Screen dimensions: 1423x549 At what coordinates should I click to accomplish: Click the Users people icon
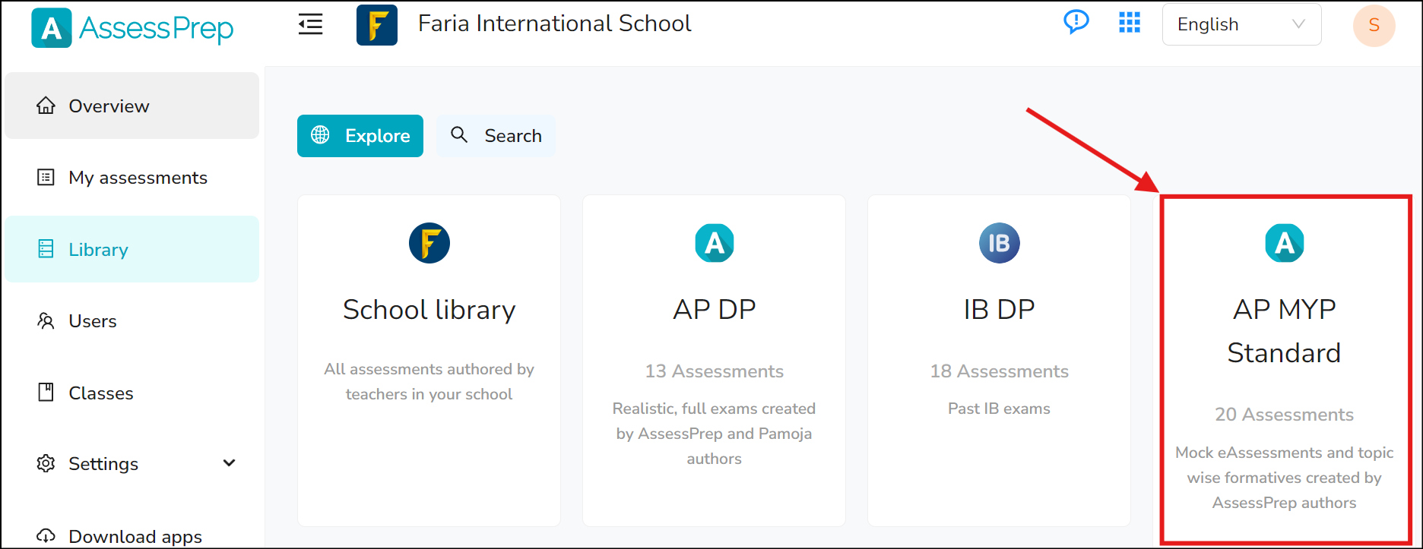[46, 320]
